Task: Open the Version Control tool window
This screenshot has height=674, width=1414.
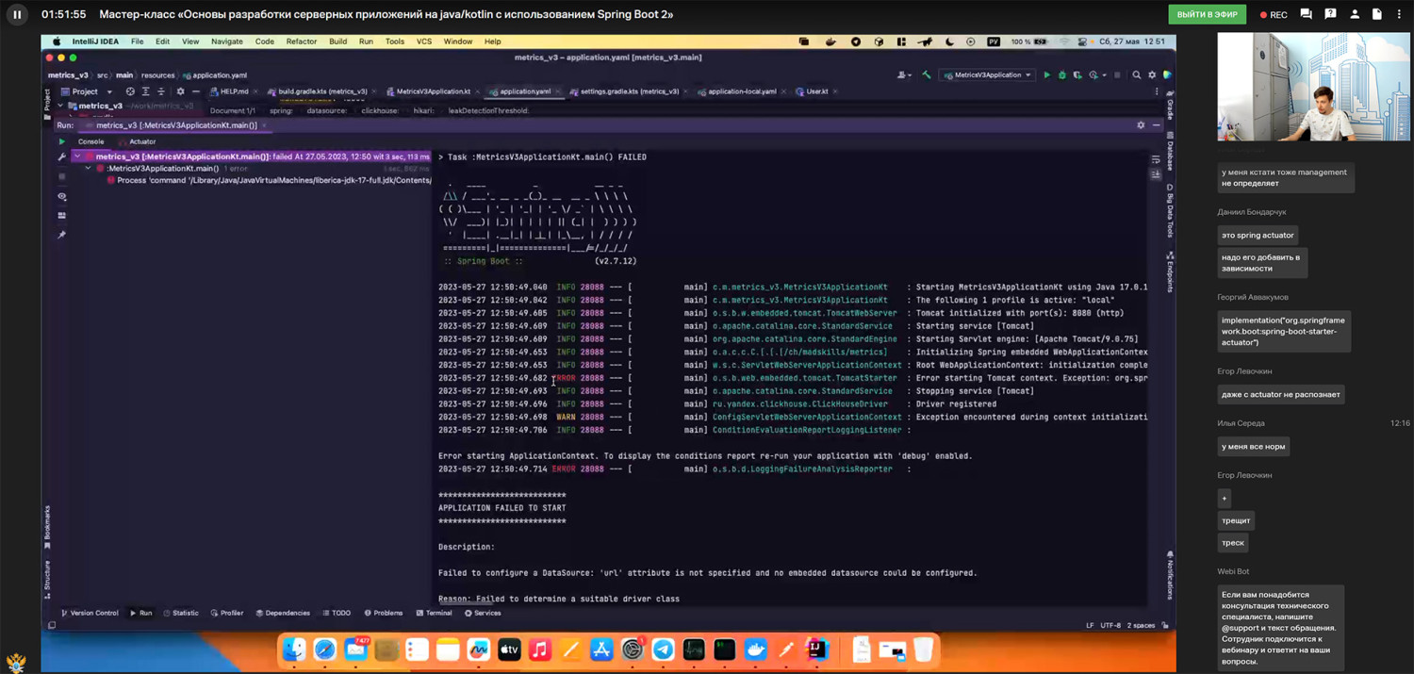Action: (x=89, y=613)
